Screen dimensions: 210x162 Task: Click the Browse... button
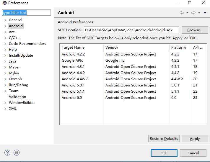tap(195, 30)
